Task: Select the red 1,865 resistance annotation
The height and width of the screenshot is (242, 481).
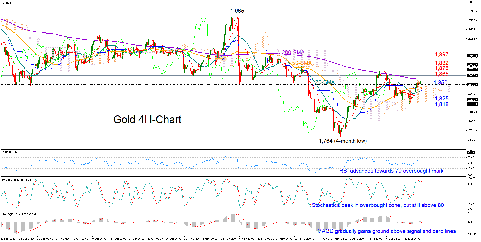Action: (441, 74)
